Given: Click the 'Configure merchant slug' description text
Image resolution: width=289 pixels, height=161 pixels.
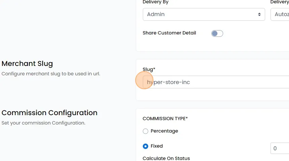Looking at the screenshot, I should pyautogui.click(x=51, y=74).
